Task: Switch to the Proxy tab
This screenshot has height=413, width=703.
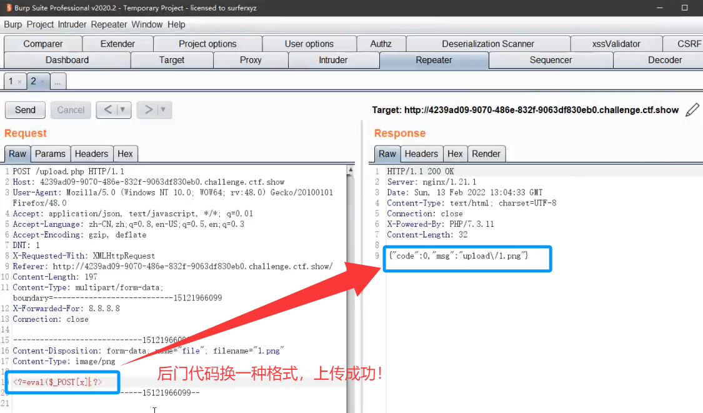Action: [251, 60]
